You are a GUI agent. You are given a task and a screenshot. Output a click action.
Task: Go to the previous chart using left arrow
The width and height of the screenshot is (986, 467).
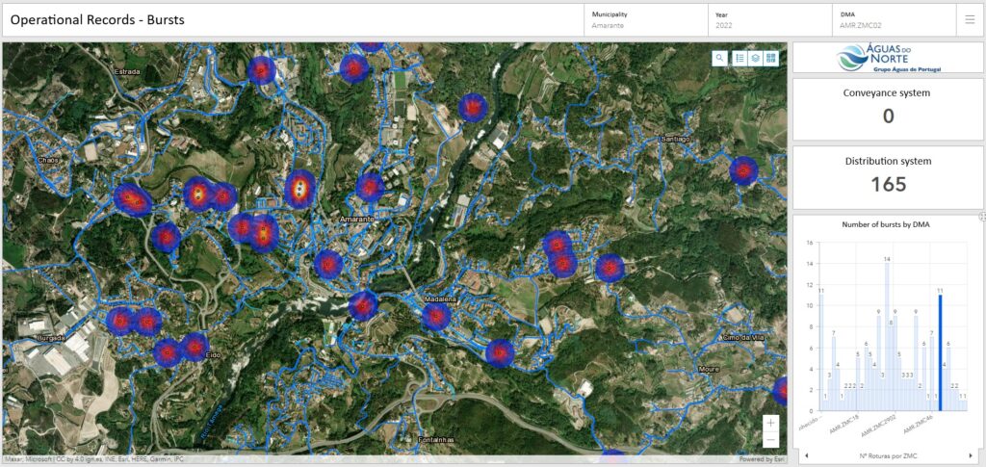[x=807, y=455]
